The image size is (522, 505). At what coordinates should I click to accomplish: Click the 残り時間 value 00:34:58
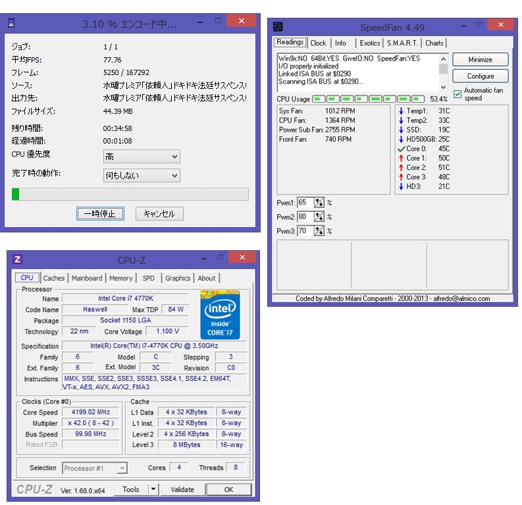pyautogui.click(x=118, y=128)
